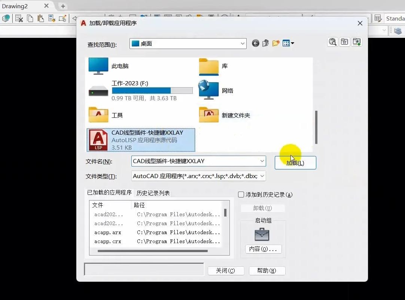Select the 工作-2023 (F:) drive

click(140, 91)
